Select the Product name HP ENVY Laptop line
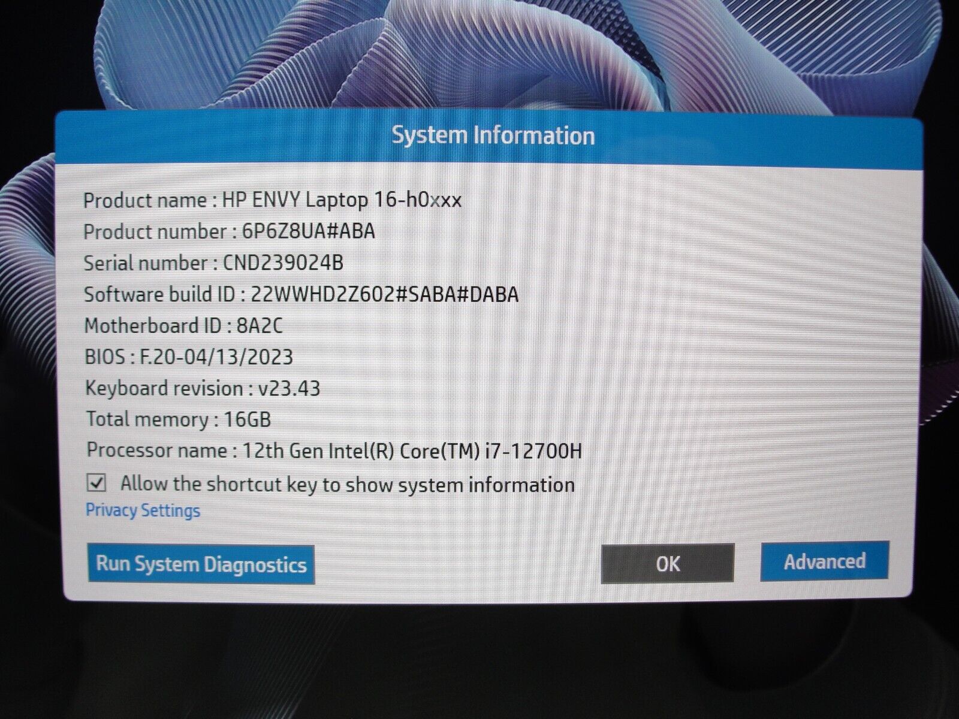959x719 pixels. 273,200
